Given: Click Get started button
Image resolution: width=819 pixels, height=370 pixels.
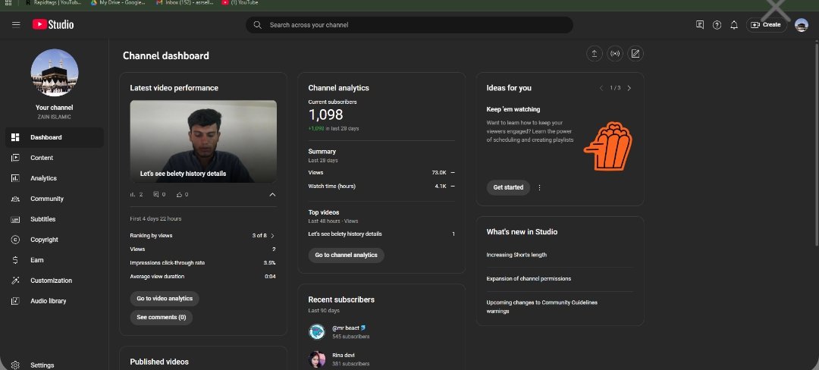Looking at the screenshot, I should [x=508, y=187].
